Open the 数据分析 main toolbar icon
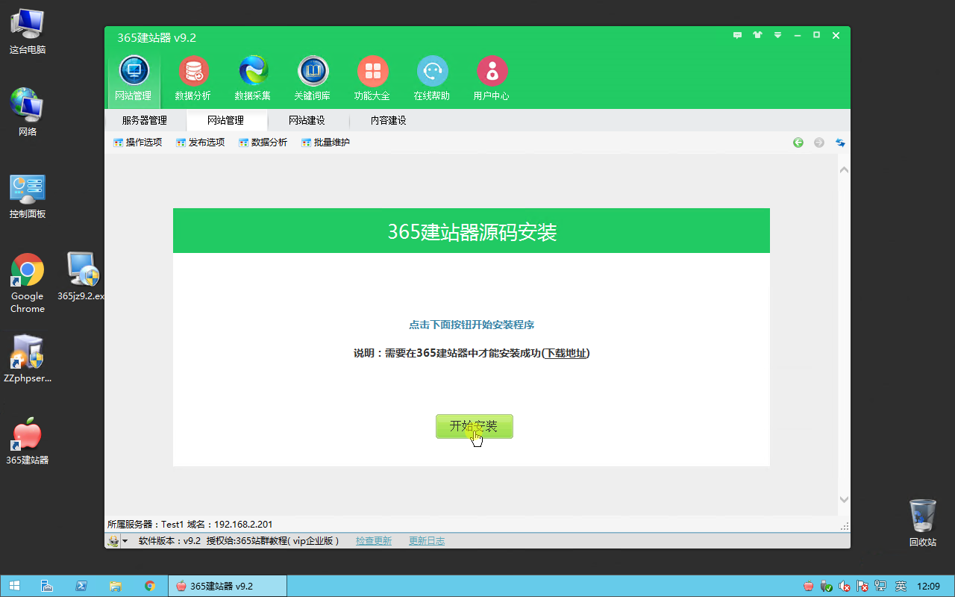The image size is (955, 597). (x=193, y=78)
